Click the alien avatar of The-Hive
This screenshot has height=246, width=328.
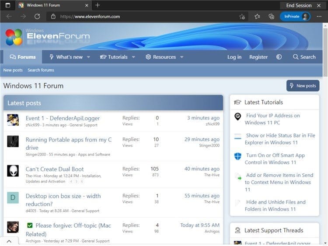pyautogui.click(x=13, y=171)
